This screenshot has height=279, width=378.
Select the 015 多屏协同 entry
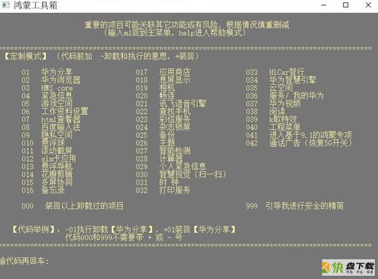coord(47,183)
